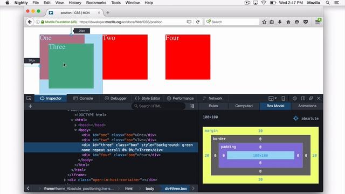This screenshot has width=345, height=194.
Task: Select the DOCTYPE html node
Action: click(91, 115)
